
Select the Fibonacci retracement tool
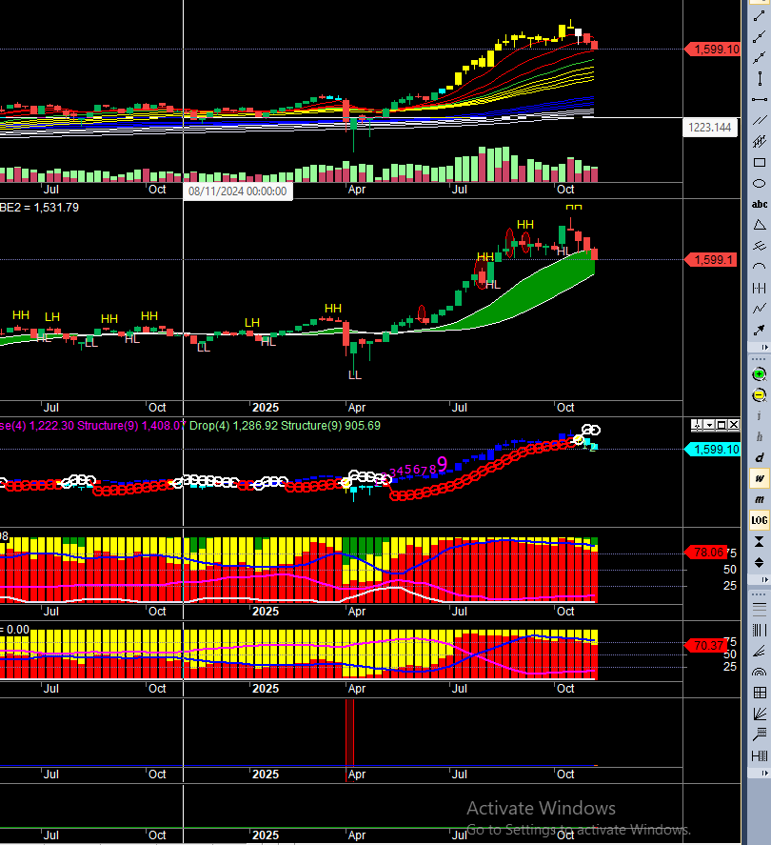coord(760,609)
